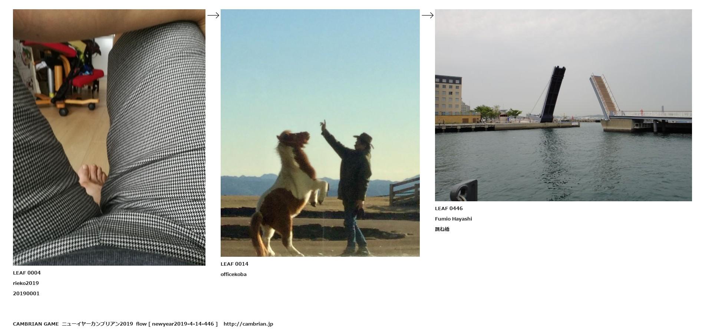The image size is (705, 333).
Task: Click the flow newyear2019-4-14-446 text
Action: pyautogui.click(x=177, y=324)
